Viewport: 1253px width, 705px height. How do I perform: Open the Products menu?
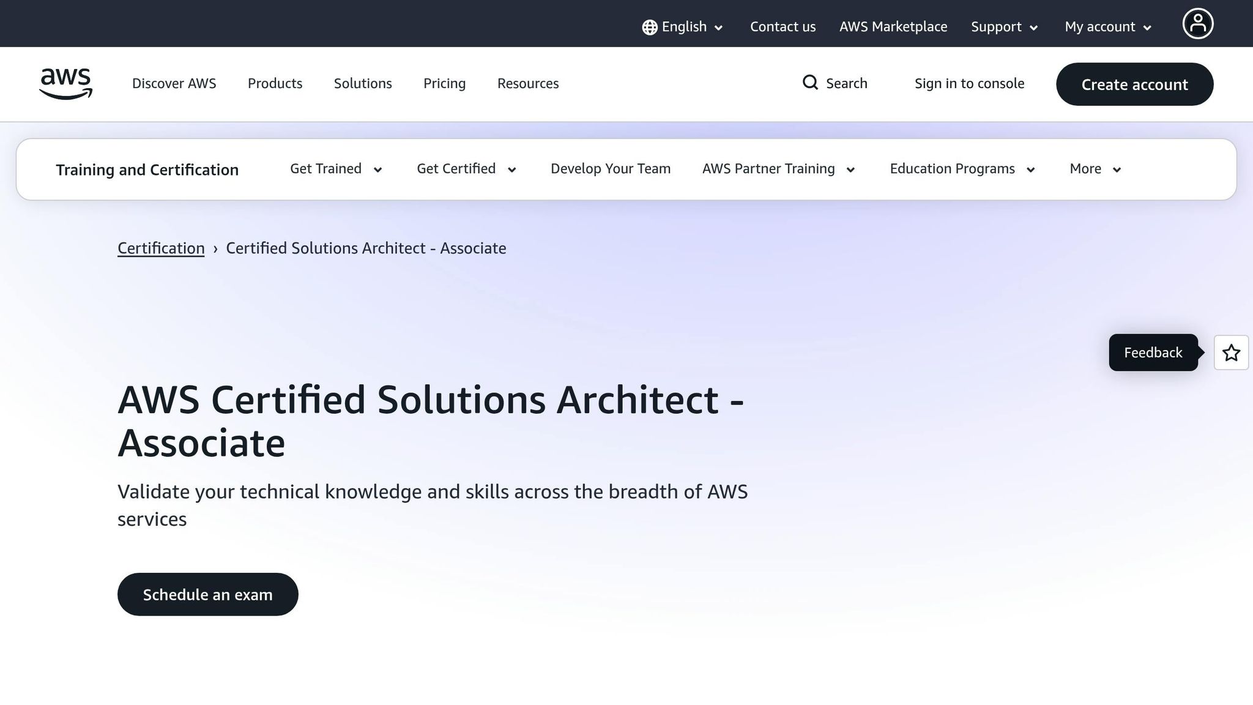[x=275, y=83]
